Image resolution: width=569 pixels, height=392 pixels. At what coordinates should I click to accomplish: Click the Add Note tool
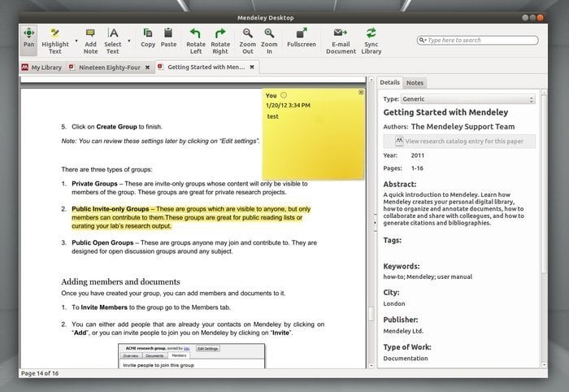(x=90, y=41)
